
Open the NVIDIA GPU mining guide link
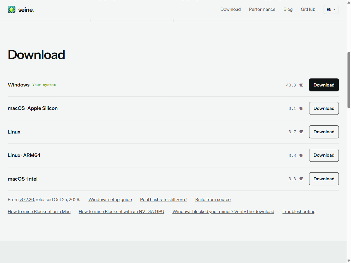[x=121, y=212]
